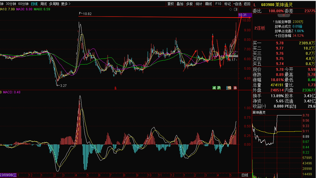Click the 涨幅 10.01% value
This screenshot has width=316, height=178.
click(x=277, y=80)
